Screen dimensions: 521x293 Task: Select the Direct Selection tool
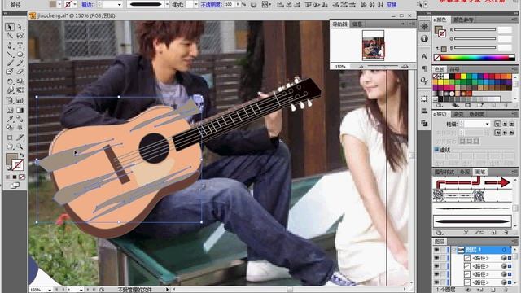(x=20, y=27)
